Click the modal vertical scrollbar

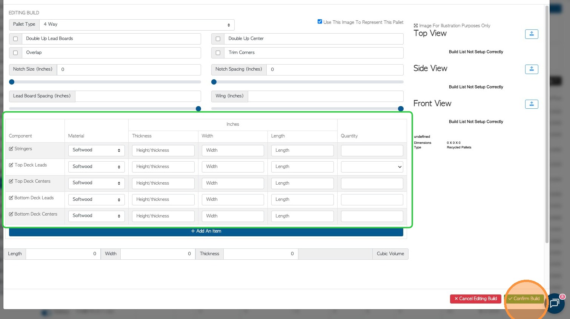click(547, 124)
